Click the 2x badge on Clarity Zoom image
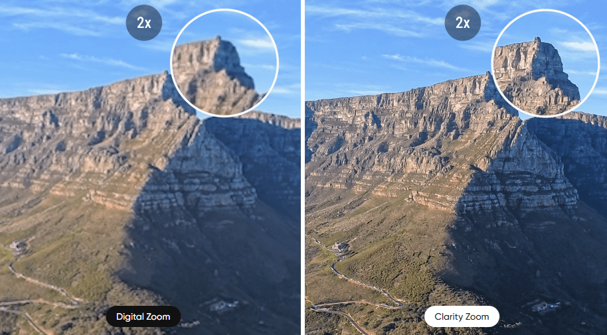Viewport: 607px width, 335px height. point(463,23)
